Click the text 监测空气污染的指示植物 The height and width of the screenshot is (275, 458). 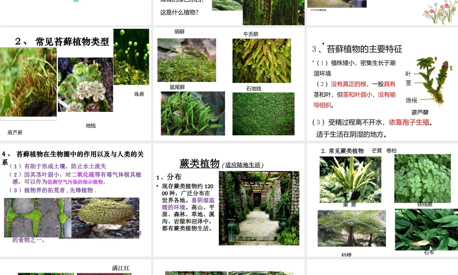click(76, 182)
